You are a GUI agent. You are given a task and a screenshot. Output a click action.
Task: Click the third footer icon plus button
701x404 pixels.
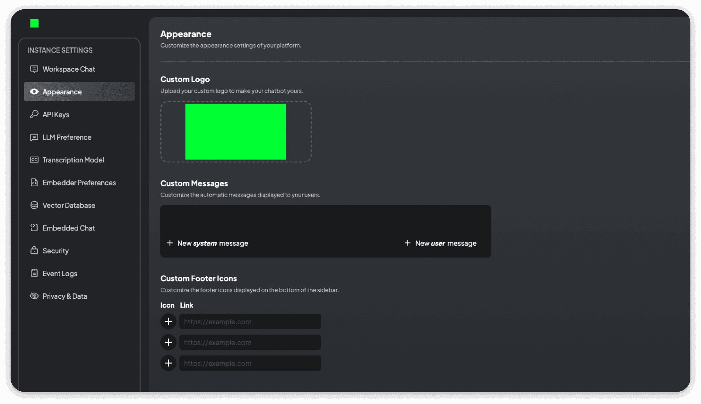click(x=169, y=363)
